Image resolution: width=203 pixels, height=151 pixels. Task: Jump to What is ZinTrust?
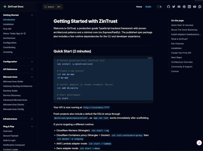click(179, 39)
